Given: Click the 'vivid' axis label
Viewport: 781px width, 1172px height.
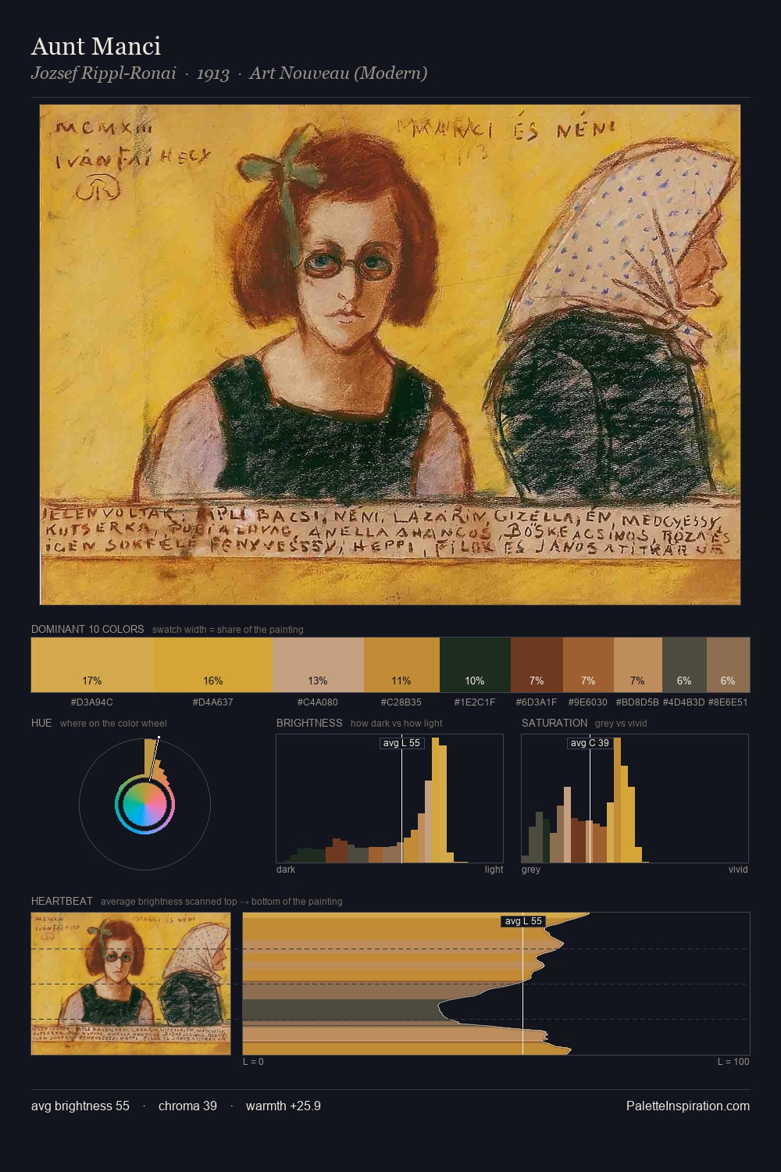Looking at the screenshot, I should (x=738, y=870).
